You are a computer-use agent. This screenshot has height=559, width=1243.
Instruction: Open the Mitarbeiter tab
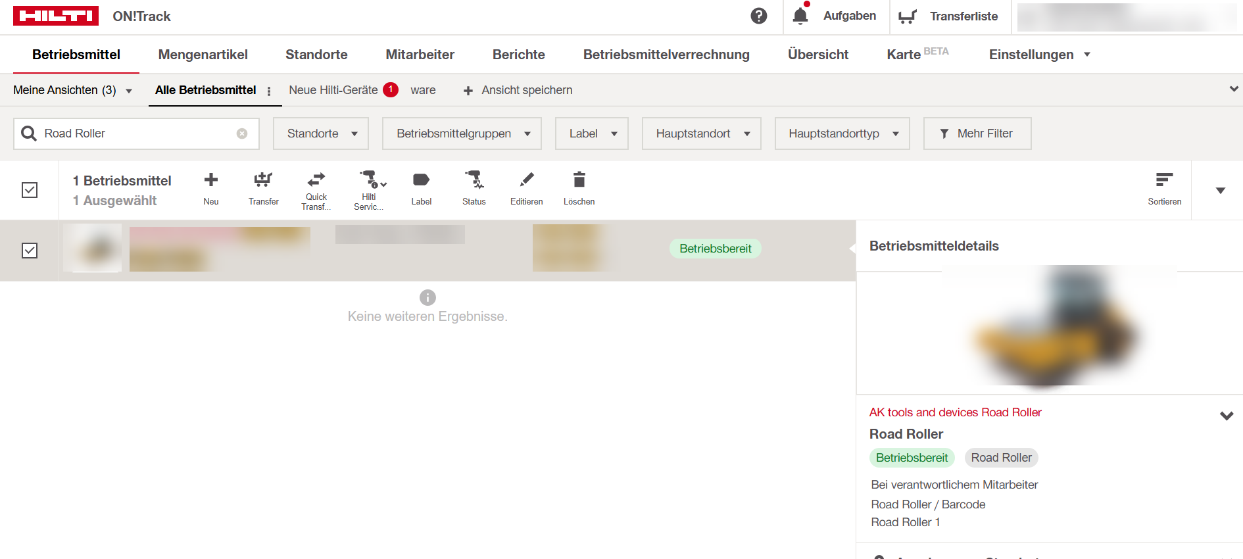[420, 55]
